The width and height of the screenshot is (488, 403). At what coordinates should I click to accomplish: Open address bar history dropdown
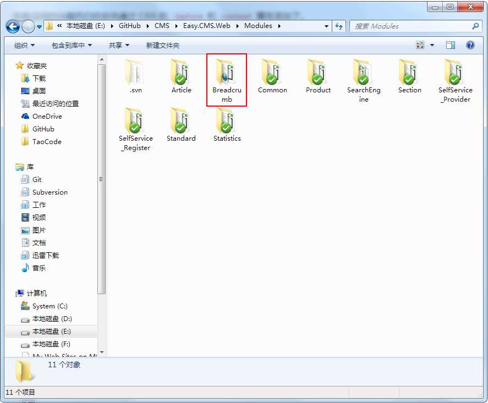[326, 26]
